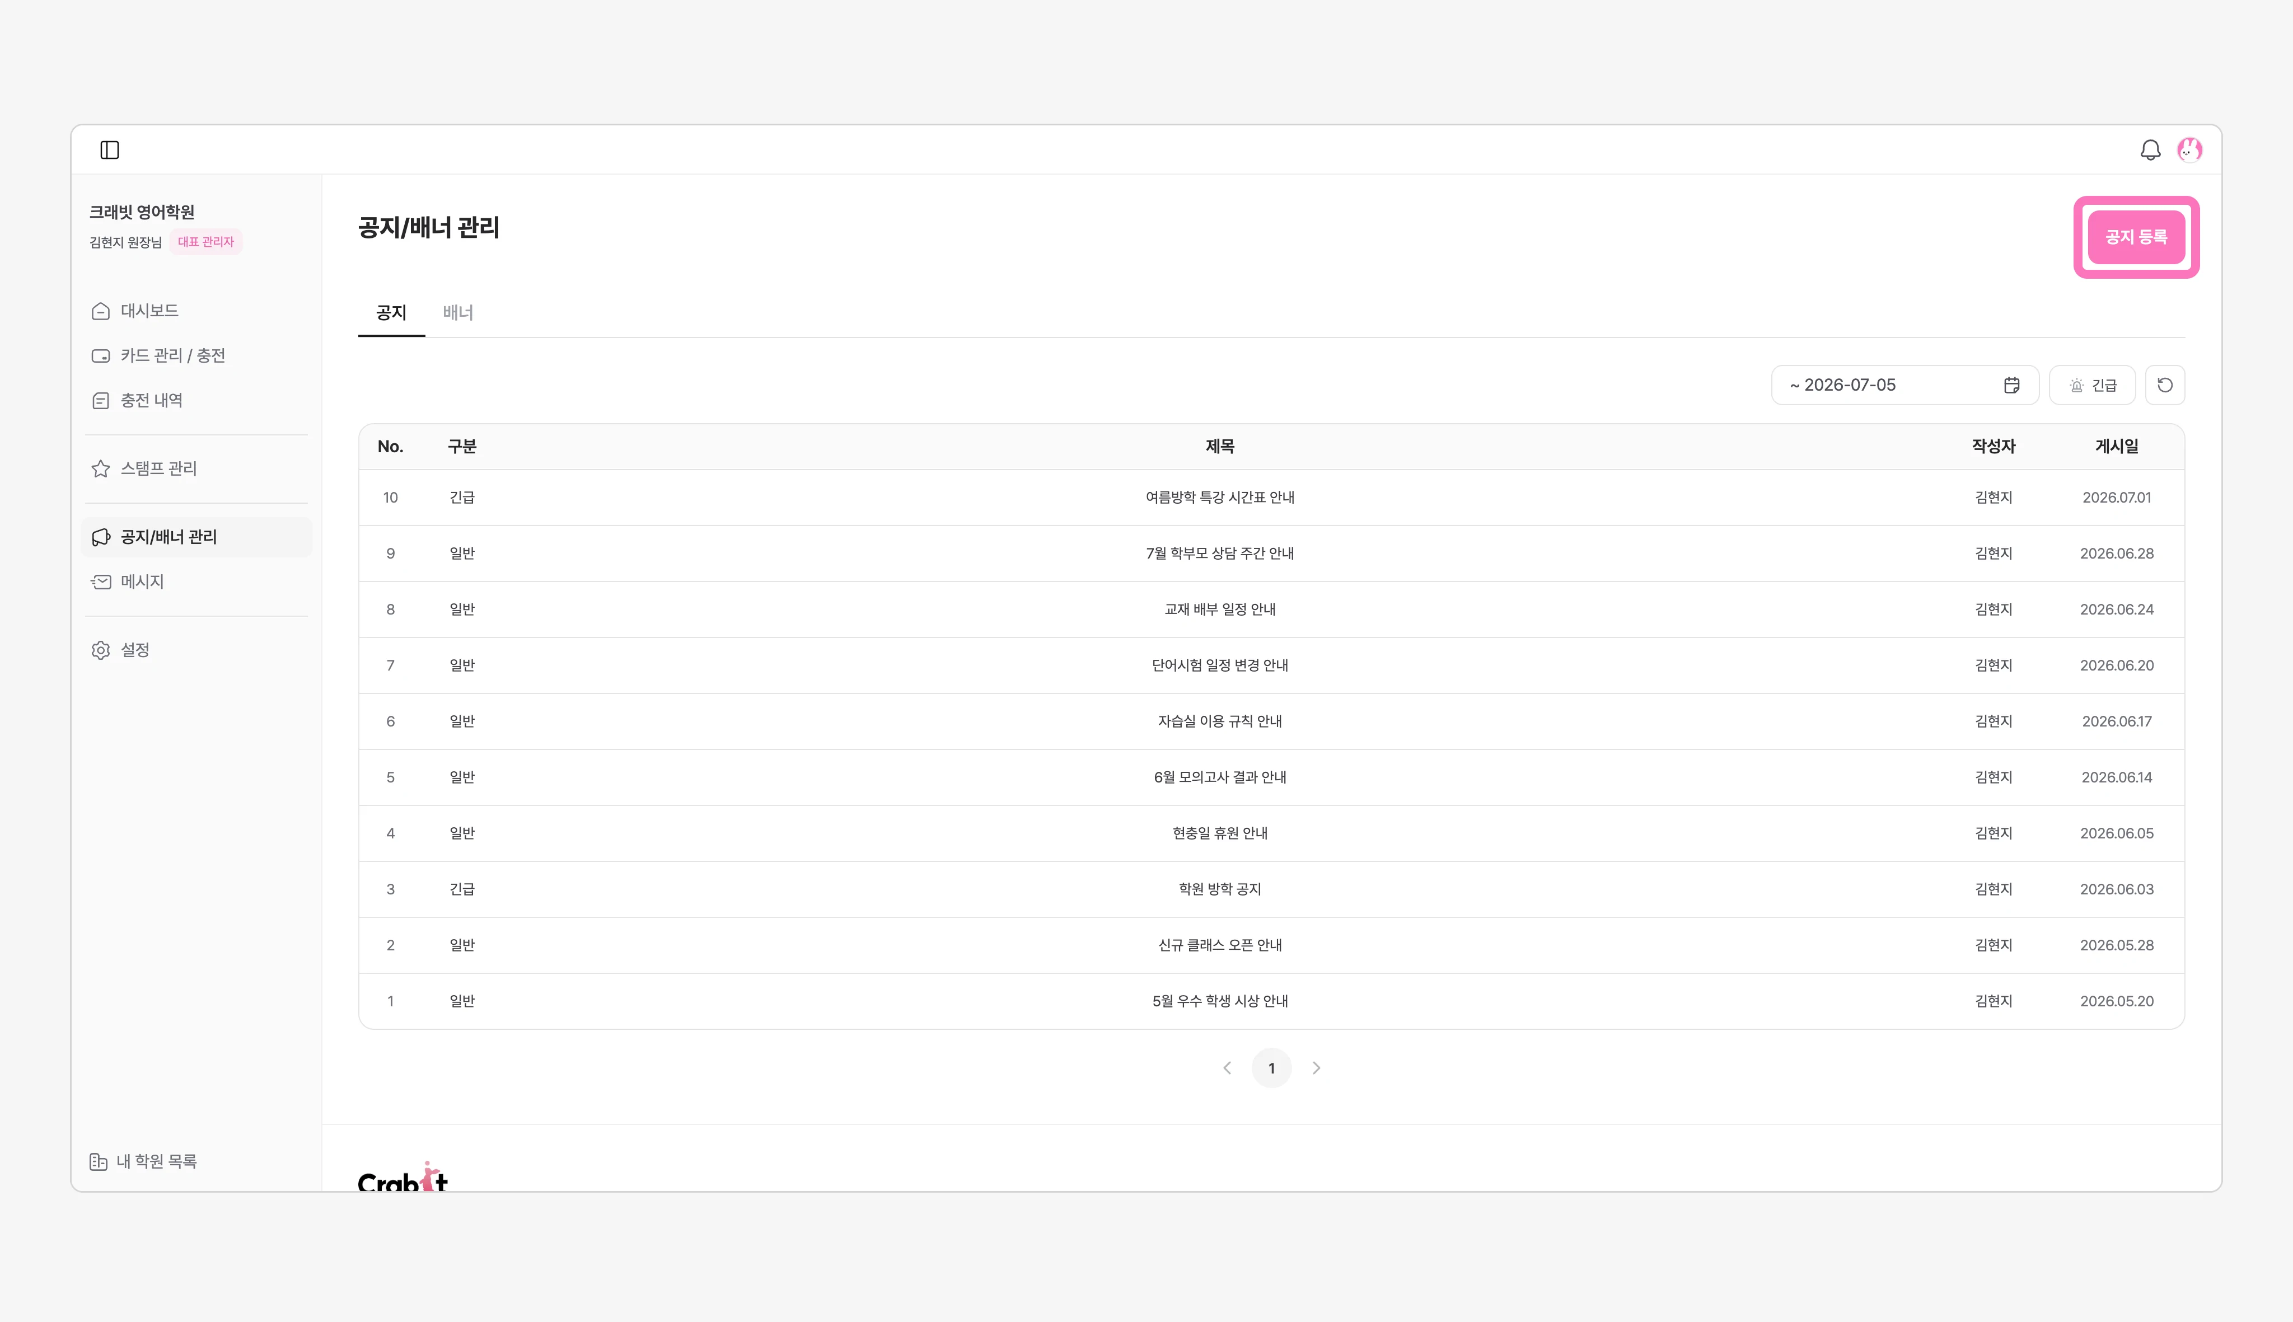Click the 공지/배너 관리 page heading
Screen dimensions: 2293x1322
click(x=429, y=228)
